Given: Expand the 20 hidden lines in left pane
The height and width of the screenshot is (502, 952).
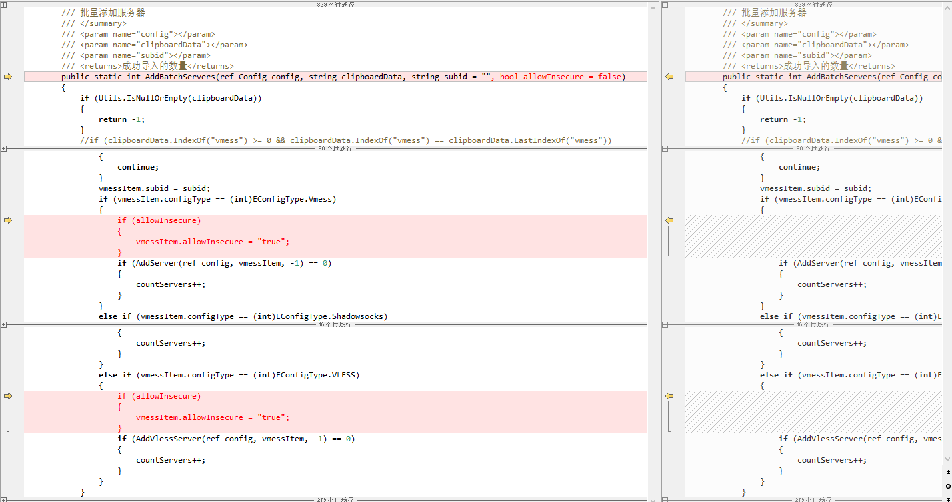Looking at the screenshot, I should 3,148.
